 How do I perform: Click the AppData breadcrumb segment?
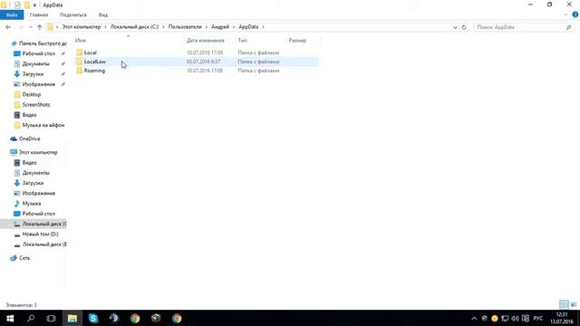coord(248,27)
